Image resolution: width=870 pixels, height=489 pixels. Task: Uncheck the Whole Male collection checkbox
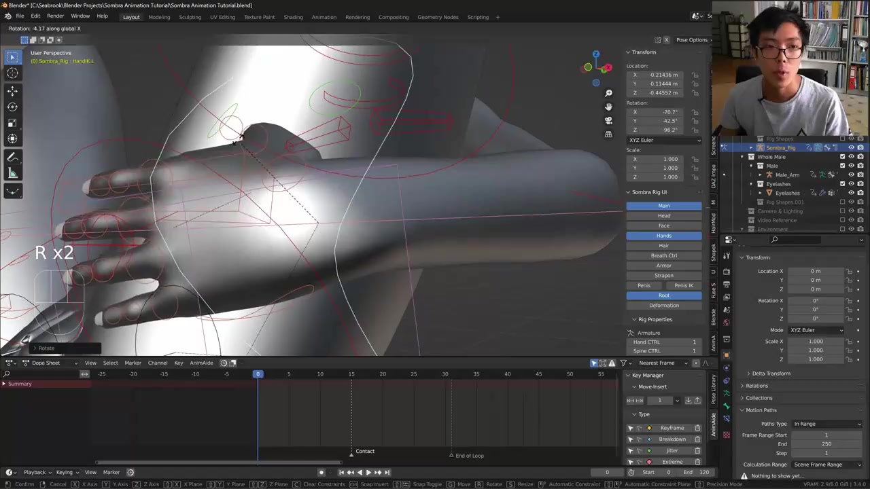tap(842, 157)
